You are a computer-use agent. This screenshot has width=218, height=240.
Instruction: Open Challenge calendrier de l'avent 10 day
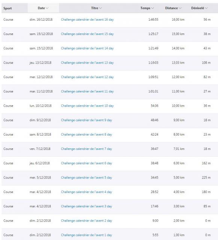tap(87, 106)
